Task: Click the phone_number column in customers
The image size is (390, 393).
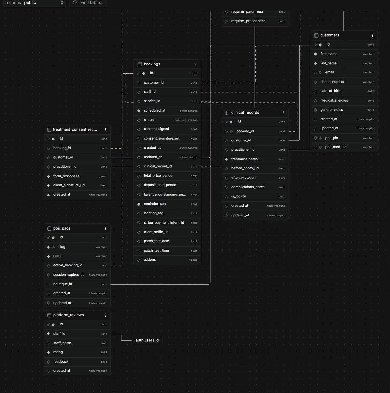Action: [x=344, y=82]
